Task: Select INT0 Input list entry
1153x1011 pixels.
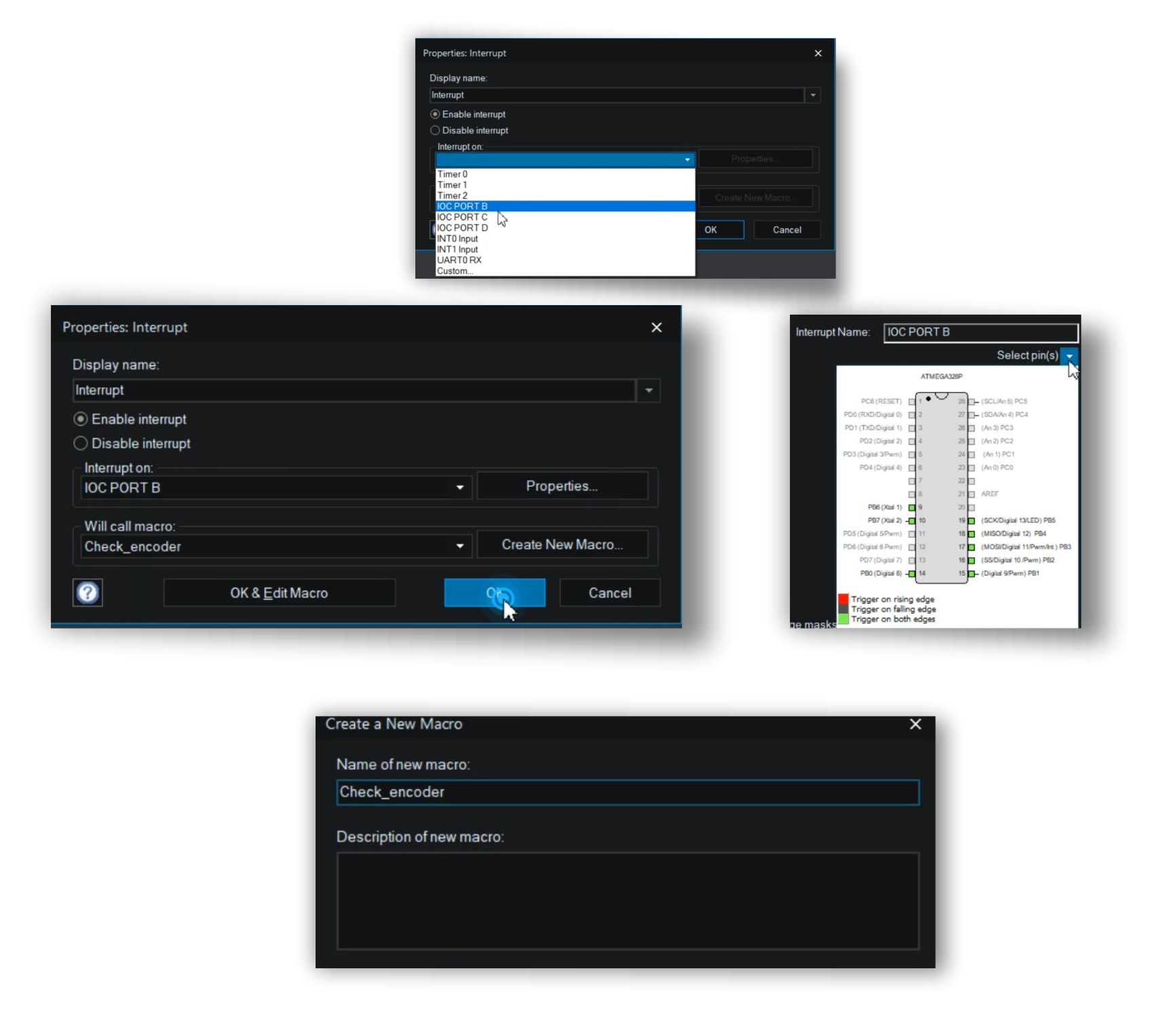Action: pyautogui.click(x=565, y=239)
